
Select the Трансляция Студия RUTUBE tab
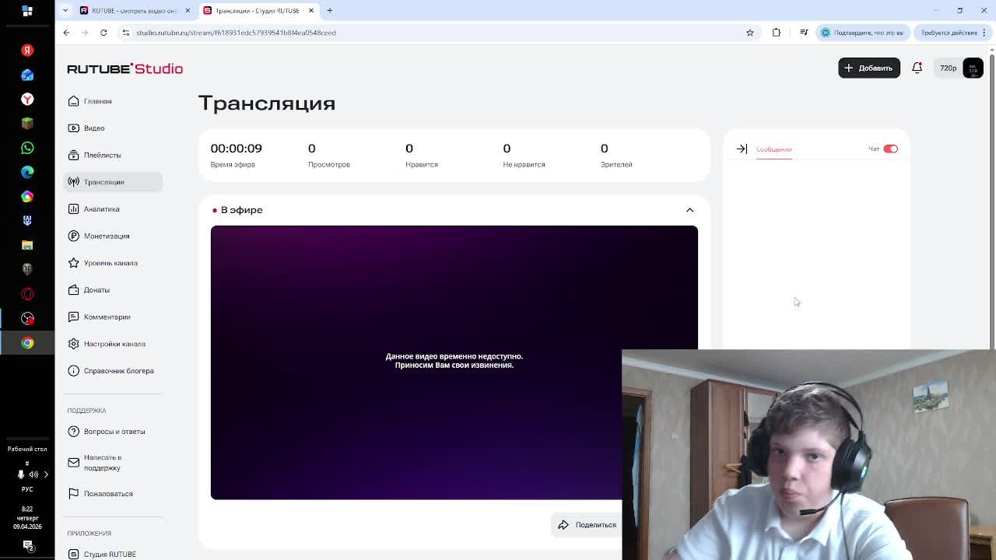point(256,11)
